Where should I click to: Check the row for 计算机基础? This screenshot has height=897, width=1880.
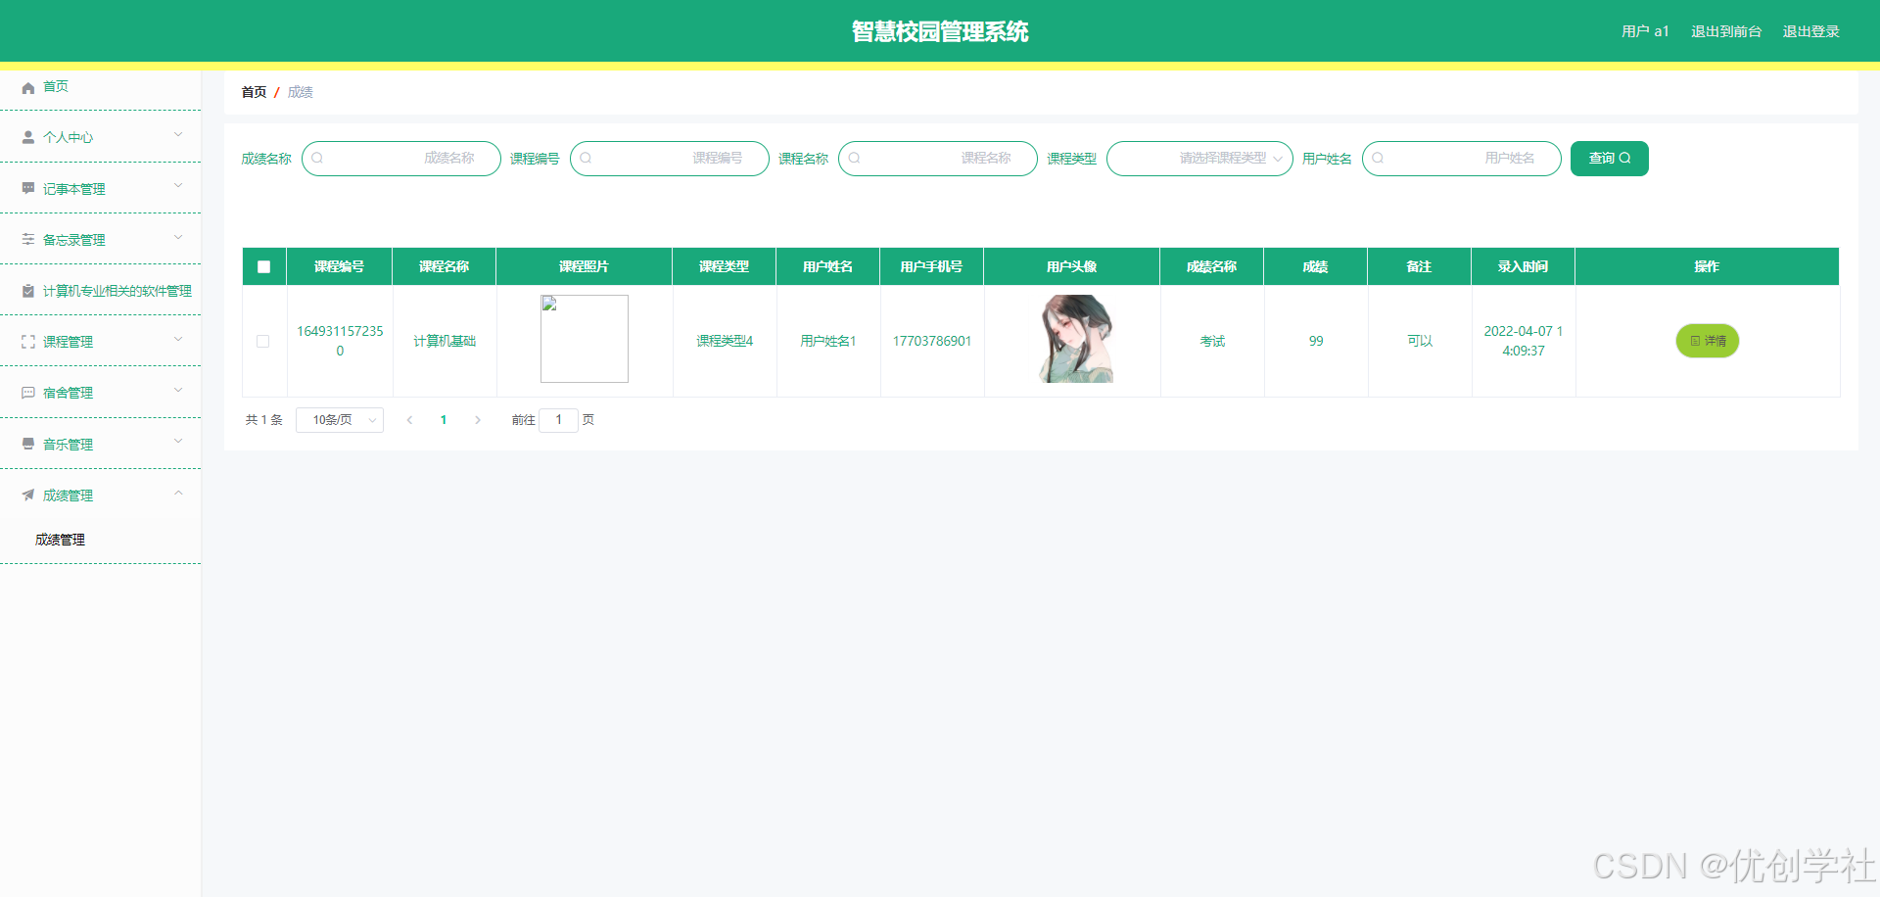click(x=262, y=342)
